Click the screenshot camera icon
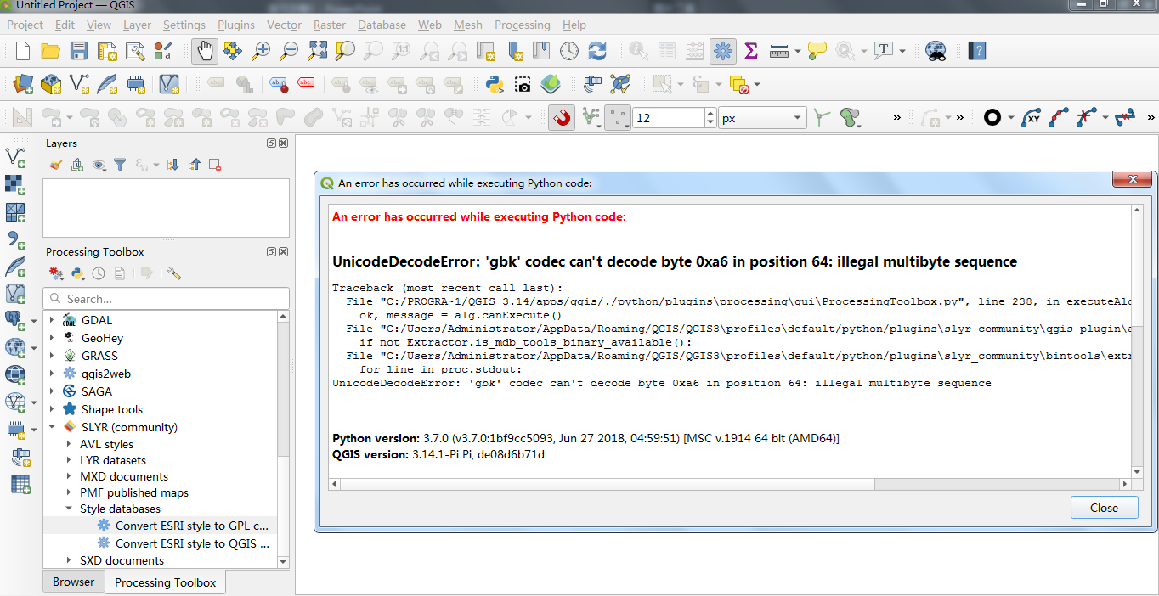 tap(523, 84)
